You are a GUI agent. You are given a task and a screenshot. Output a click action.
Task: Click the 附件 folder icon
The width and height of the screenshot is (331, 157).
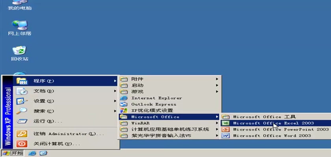coord(124,79)
